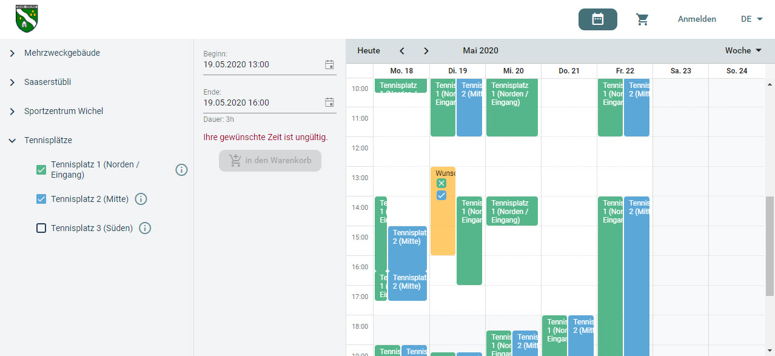The width and height of the screenshot is (775, 356).
Task: Jump to today with Heute button
Action: [369, 51]
